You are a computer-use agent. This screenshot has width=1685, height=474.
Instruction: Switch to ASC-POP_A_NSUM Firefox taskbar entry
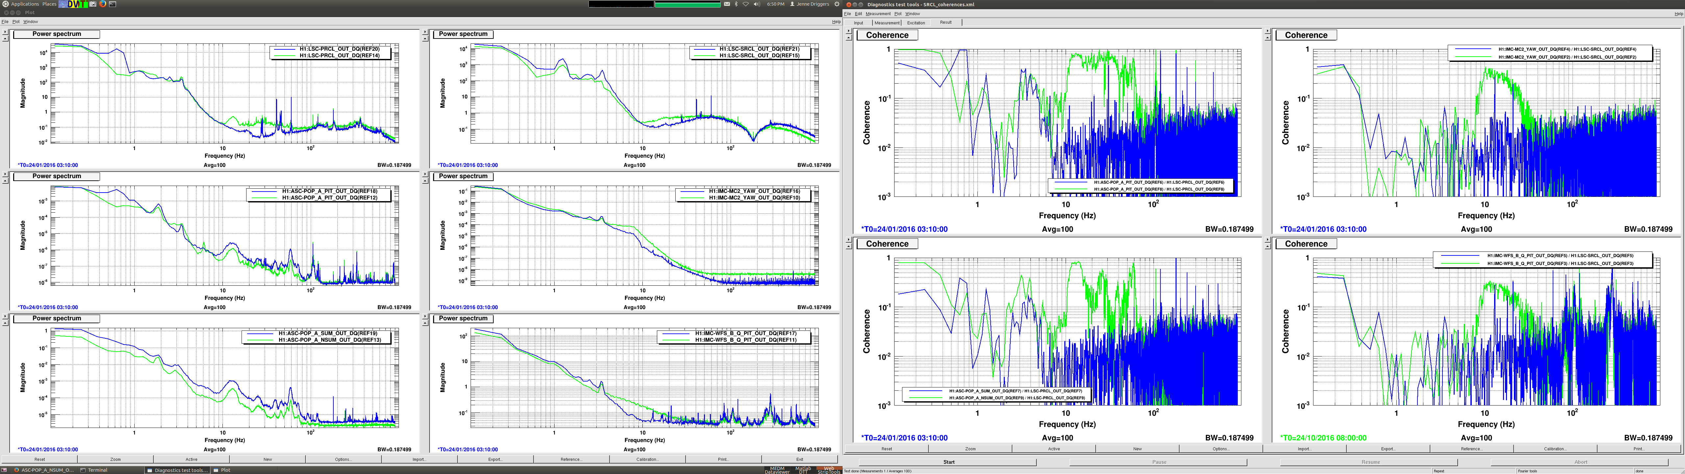(x=44, y=470)
